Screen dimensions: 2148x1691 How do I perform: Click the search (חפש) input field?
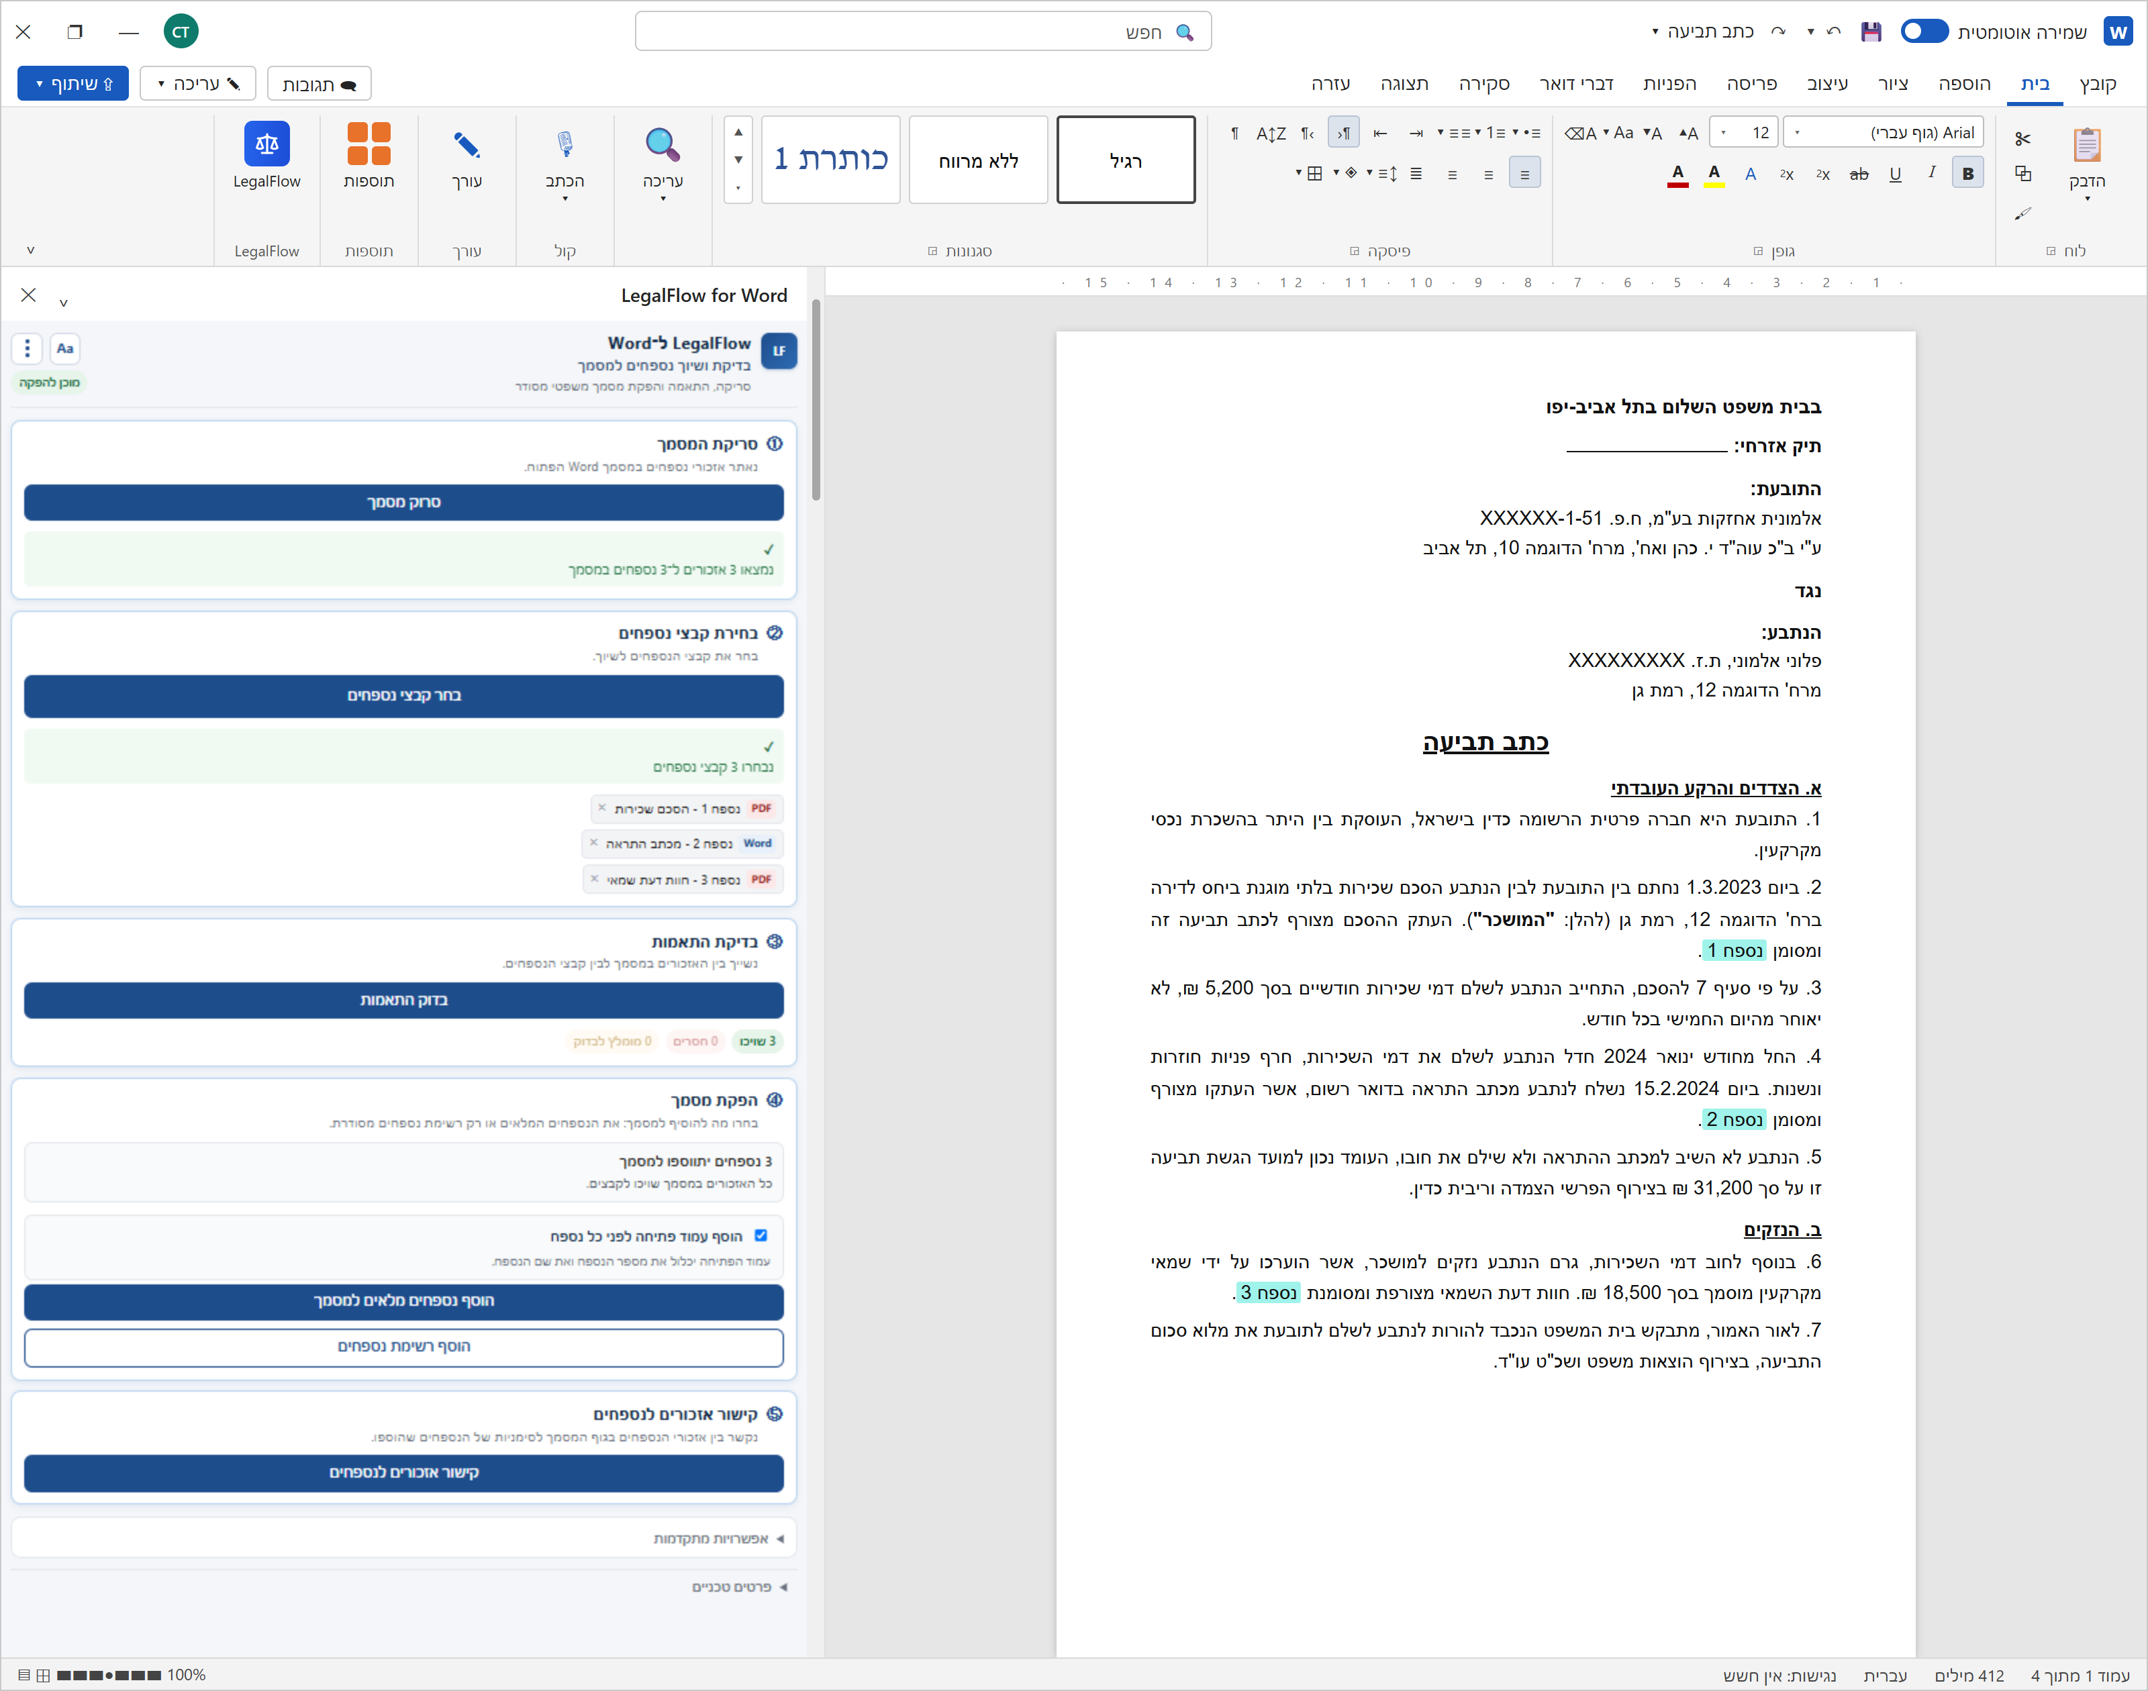[x=923, y=32]
